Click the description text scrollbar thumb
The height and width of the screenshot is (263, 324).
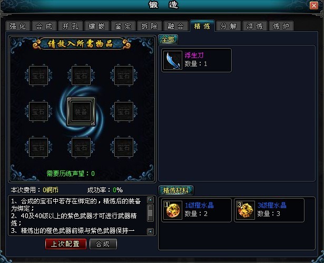[x=151, y=213]
